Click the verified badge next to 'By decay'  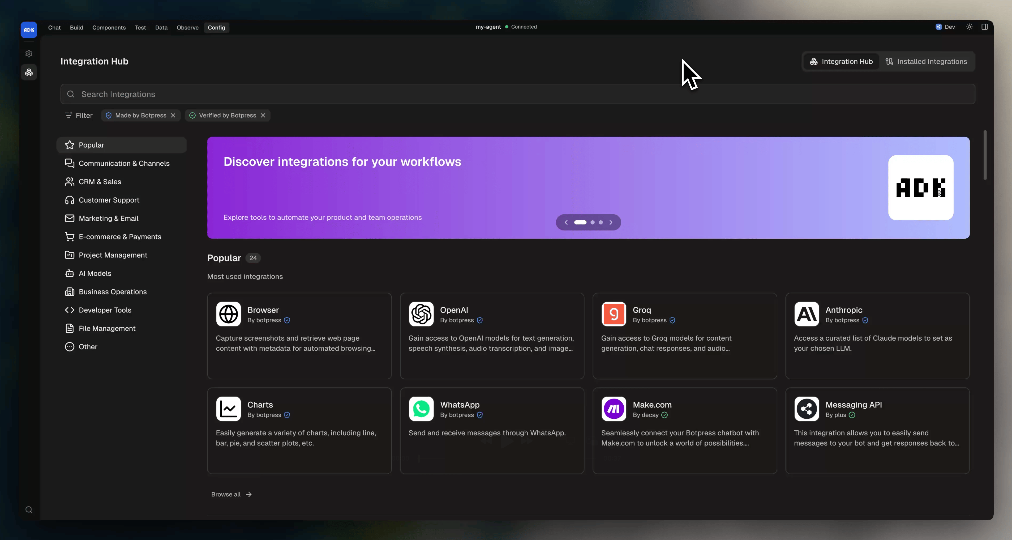(x=664, y=415)
